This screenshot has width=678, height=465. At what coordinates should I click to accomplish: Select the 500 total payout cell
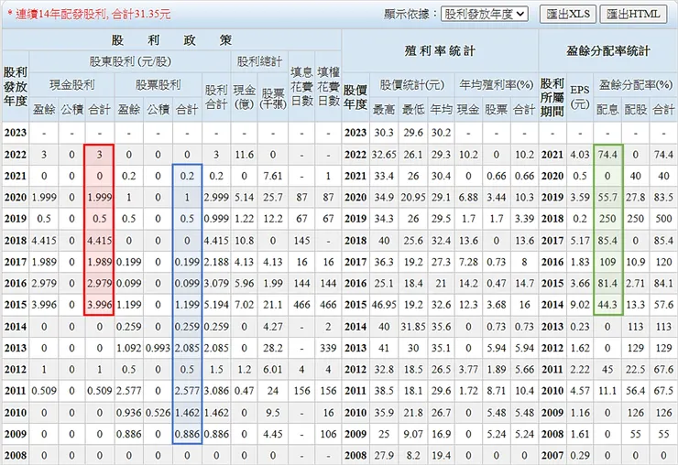coord(663,219)
